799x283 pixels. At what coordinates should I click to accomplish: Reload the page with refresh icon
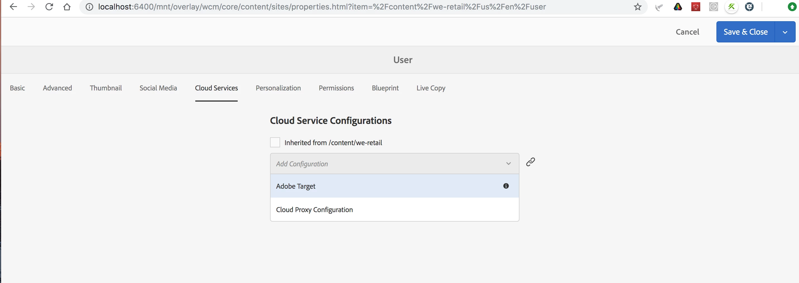pos(49,7)
